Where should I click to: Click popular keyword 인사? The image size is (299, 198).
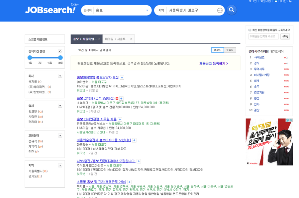click(x=256, y=104)
